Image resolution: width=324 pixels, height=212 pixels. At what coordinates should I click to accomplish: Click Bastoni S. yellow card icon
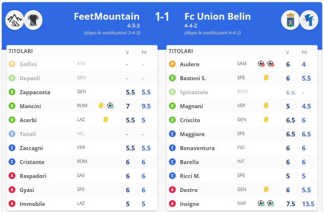(266, 77)
